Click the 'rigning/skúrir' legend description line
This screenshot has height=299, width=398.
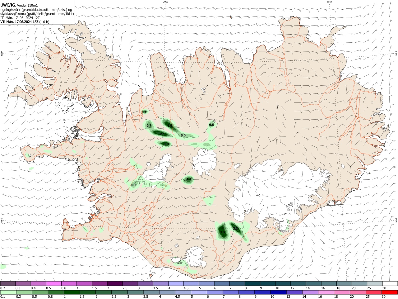37,10
